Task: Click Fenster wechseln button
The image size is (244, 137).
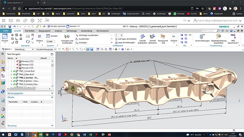Action: pos(56,26)
